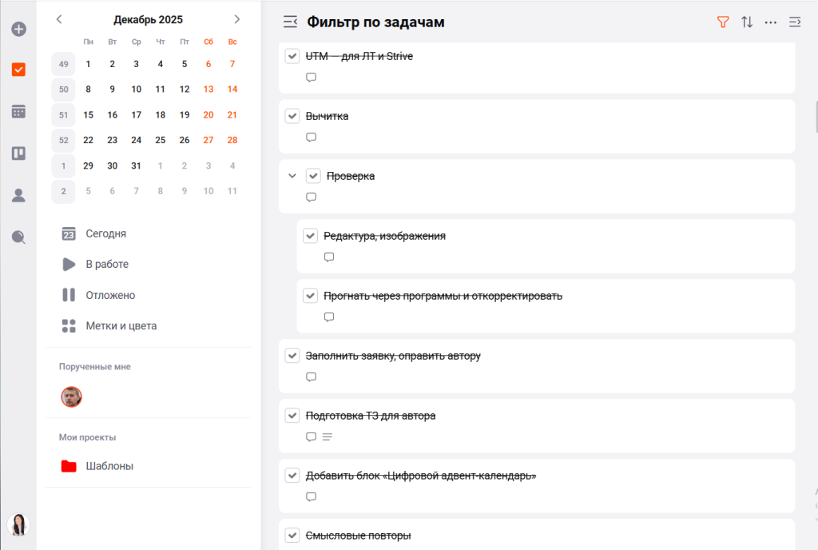This screenshot has height=550, width=818.
Task: Go to the next month in calendar
Action: point(236,19)
